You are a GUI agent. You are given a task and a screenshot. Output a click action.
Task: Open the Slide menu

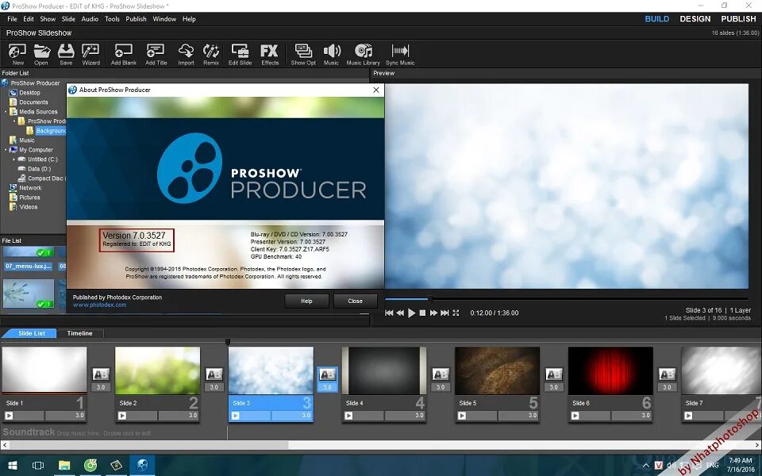tap(68, 19)
